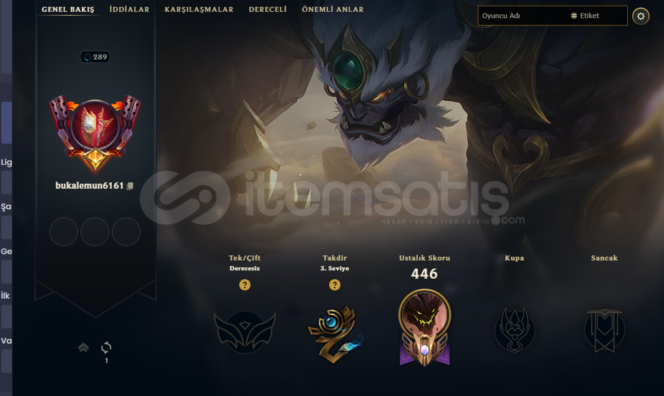Click the Oyuncu Adı search field
The height and width of the screenshot is (396, 664).
tap(523, 16)
